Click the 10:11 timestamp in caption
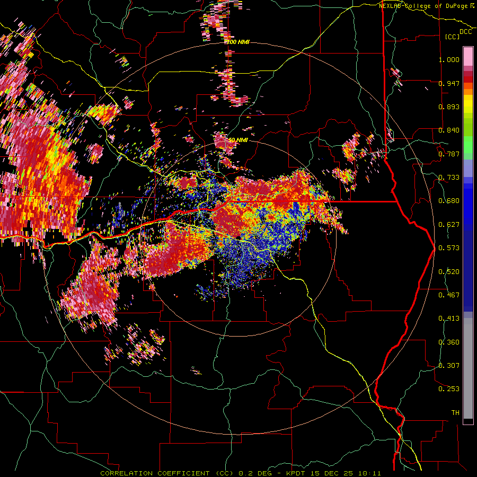This screenshot has width=477, height=477. click(x=369, y=473)
